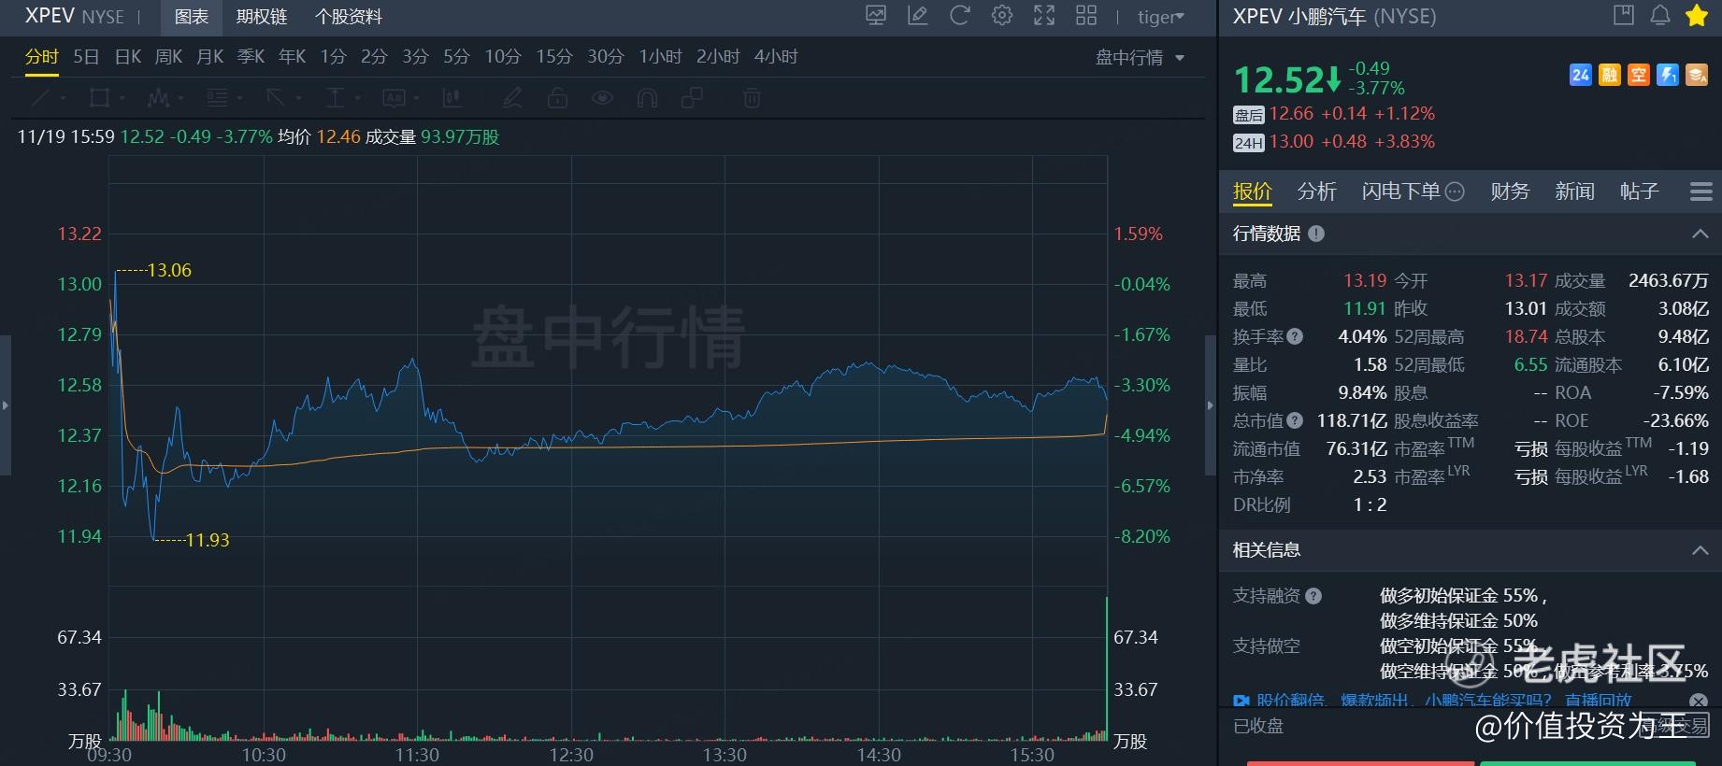Open the 新闻 tab in quote panel
Viewport: 1722px width, 766px height.
pyautogui.click(x=1574, y=191)
